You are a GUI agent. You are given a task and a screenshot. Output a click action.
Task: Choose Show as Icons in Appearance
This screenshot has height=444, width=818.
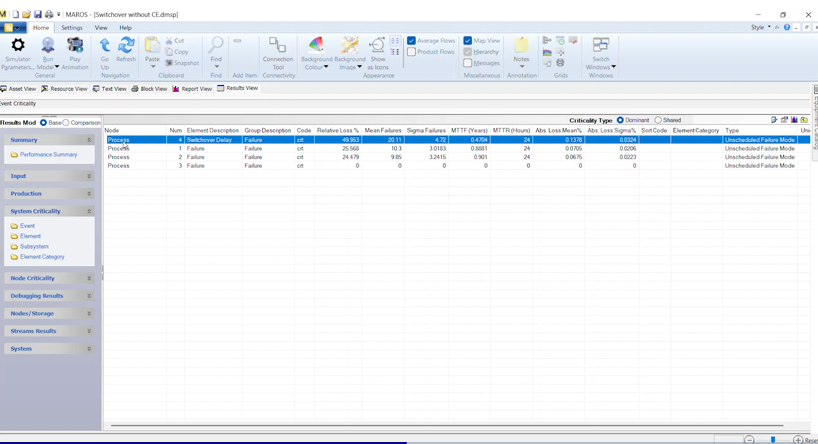point(378,45)
